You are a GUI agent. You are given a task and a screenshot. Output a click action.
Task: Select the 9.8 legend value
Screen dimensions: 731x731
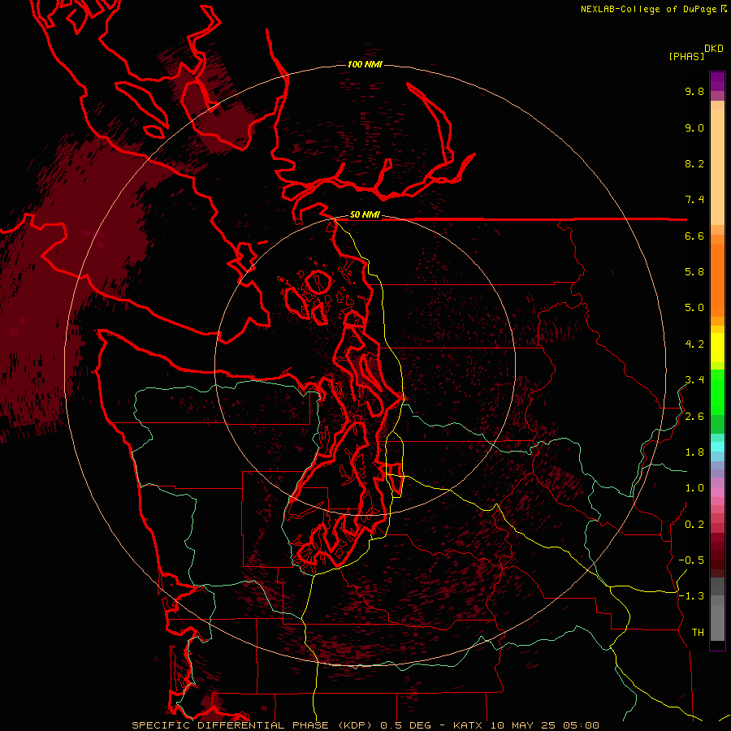[x=694, y=91]
